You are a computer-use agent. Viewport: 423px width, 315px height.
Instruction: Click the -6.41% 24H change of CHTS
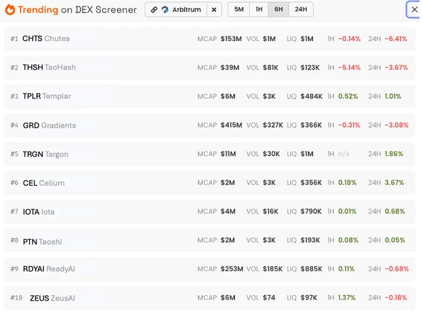pyautogui.click(x=396, y=39)
